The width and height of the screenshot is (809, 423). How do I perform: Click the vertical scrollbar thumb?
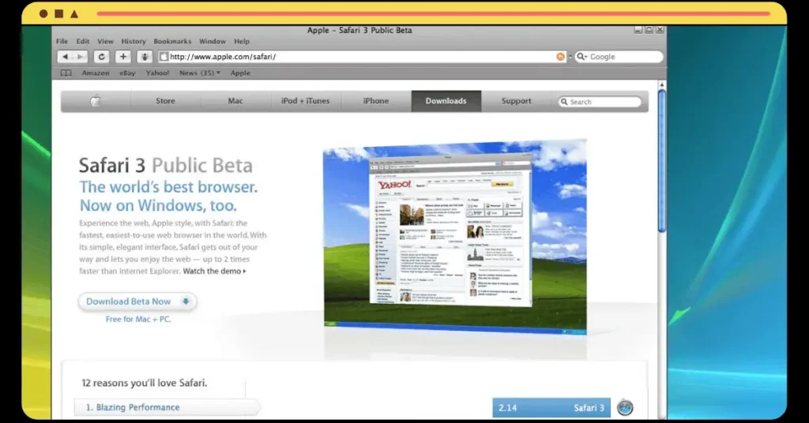(662, 161)
